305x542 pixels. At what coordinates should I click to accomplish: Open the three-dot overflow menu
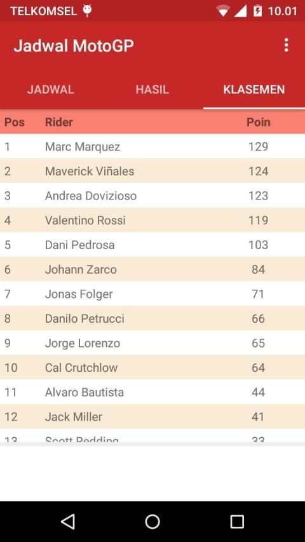click(286, 45)
